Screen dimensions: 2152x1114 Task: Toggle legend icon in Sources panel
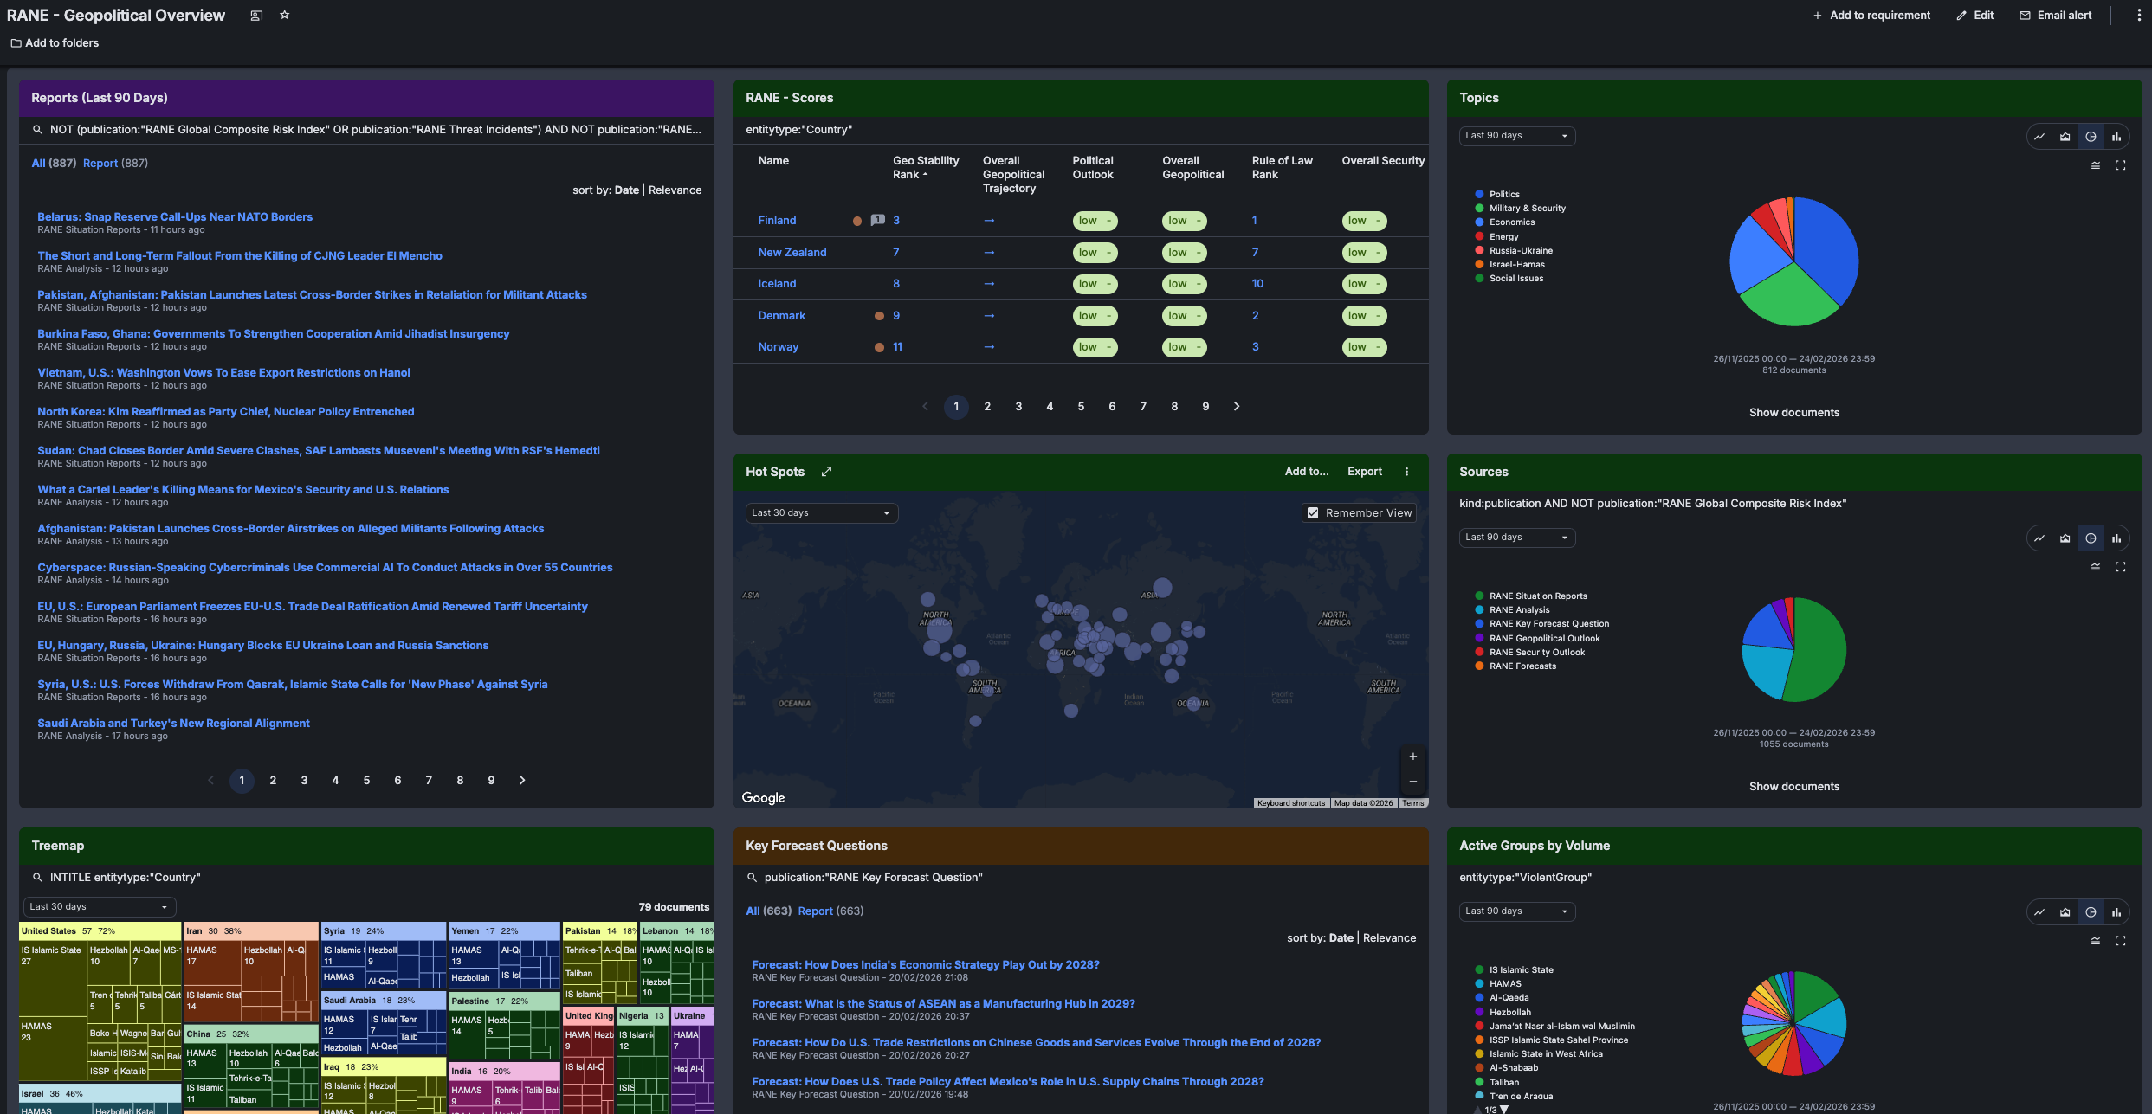coord(2095,567)
